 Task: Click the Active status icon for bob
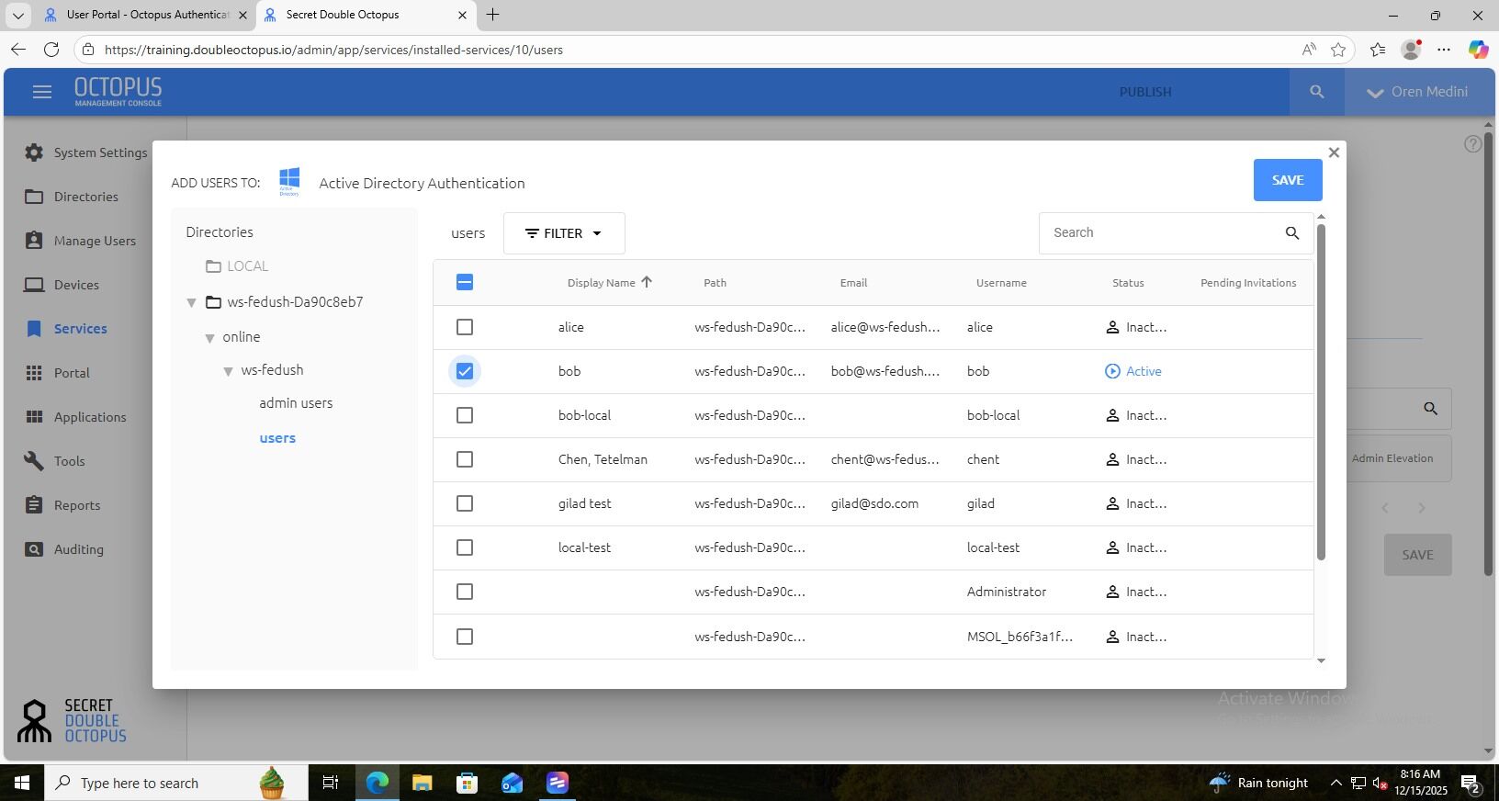[1112, 371]
